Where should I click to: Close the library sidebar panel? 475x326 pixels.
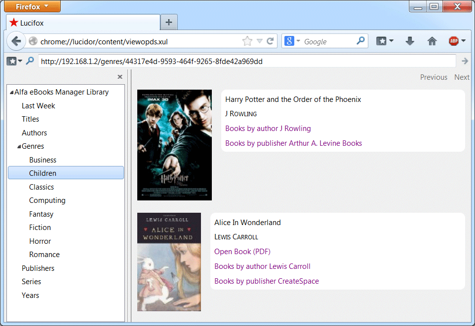(x=119, y=77)
